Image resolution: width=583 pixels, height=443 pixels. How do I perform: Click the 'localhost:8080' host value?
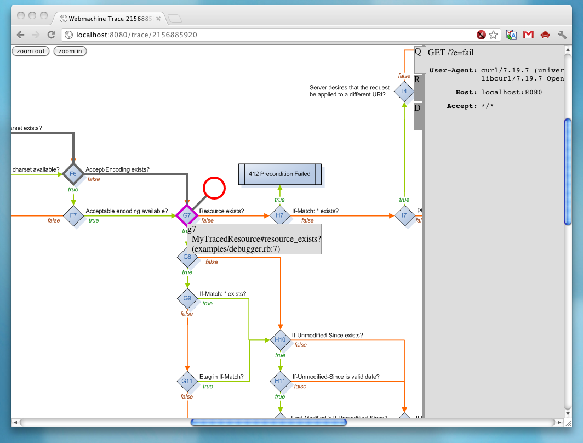coord(512,92)
